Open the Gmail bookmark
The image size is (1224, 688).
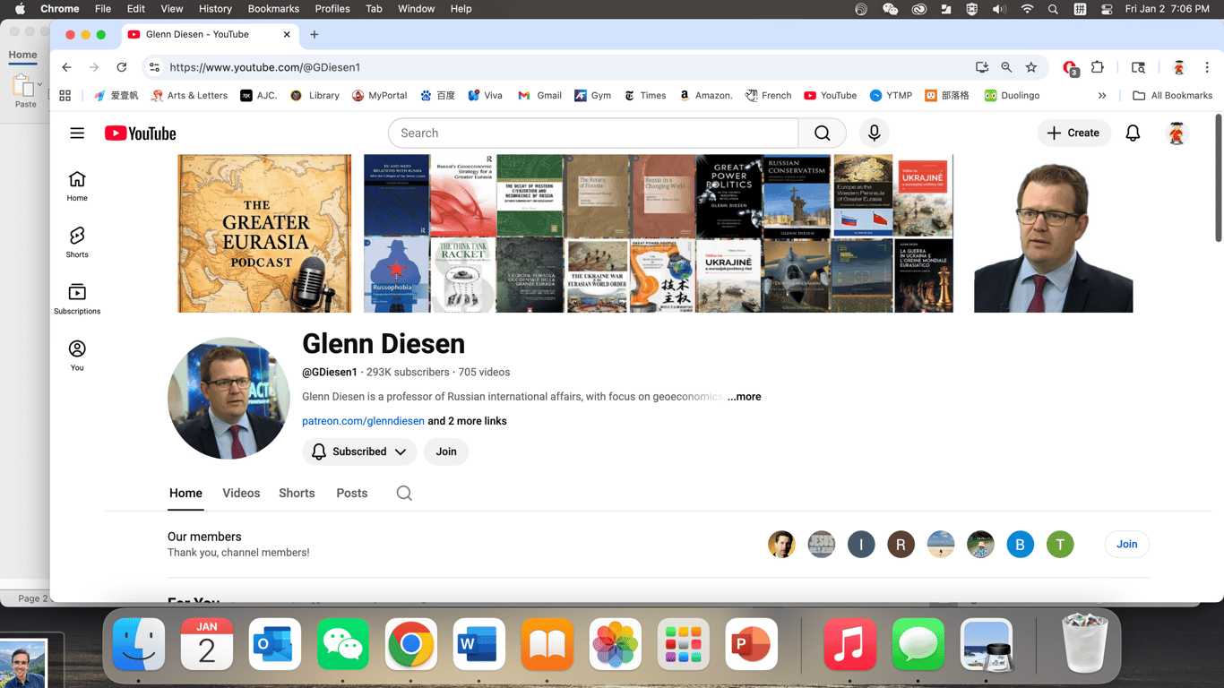[x=539, y=96]
